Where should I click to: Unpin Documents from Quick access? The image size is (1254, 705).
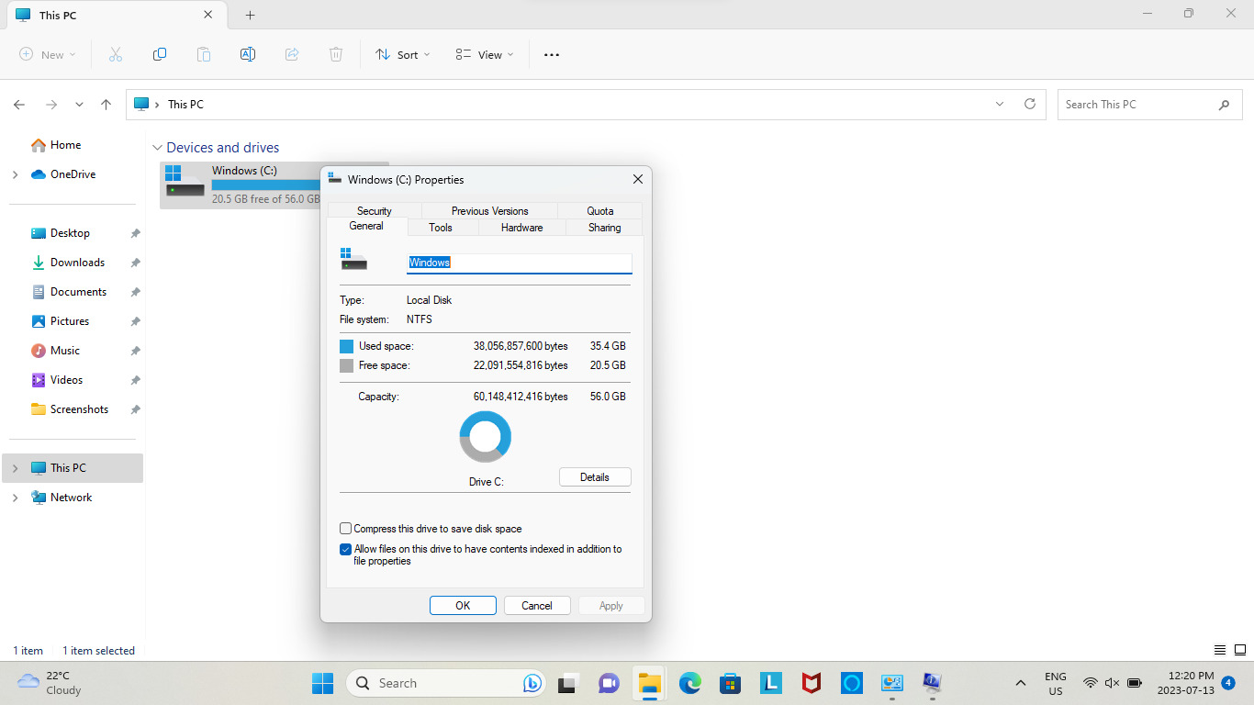[135, 292]
